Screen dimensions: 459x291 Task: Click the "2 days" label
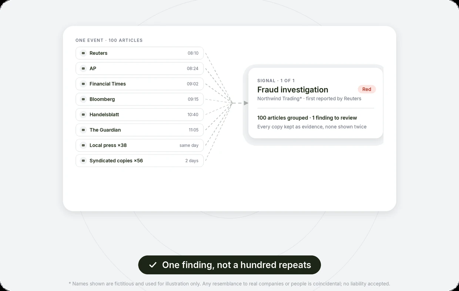click(192, 161)
